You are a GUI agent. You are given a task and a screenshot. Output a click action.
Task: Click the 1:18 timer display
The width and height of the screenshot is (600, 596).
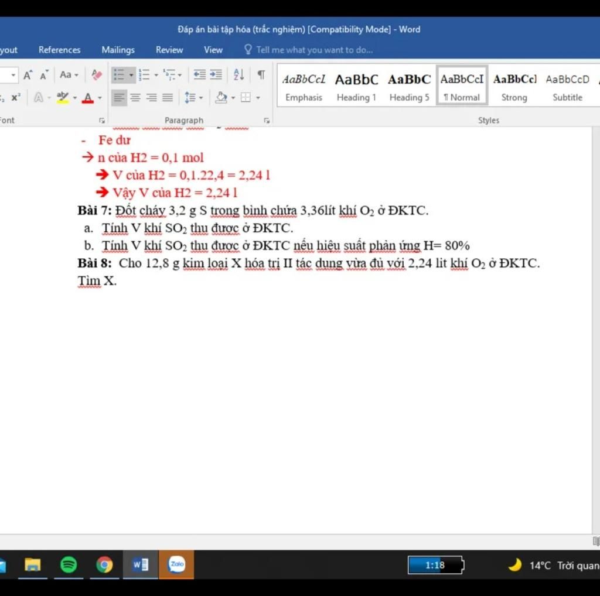click(x=435, y=565)
